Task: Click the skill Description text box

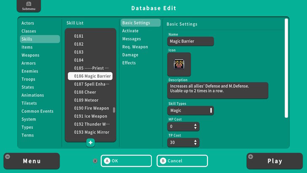Action: coord(217,90)
